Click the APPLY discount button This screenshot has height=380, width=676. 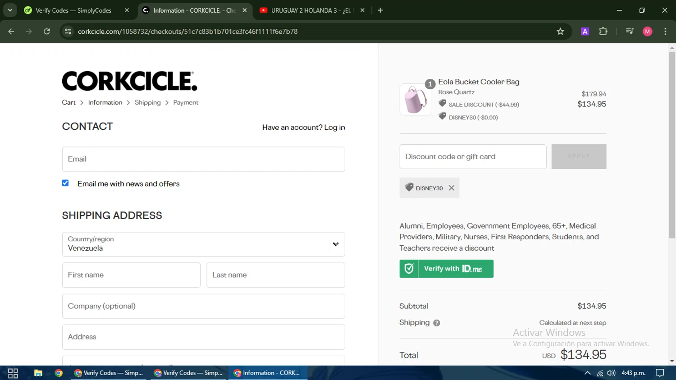point(579,157)
